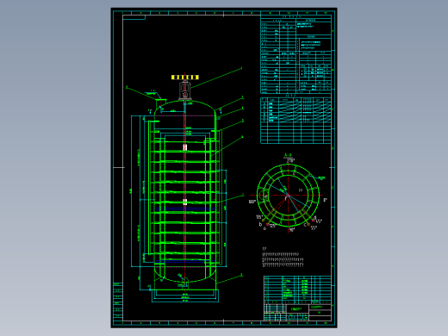Click the yellow striped block atop the vessel
448x336 pixels.
click(x=185, y=78)
